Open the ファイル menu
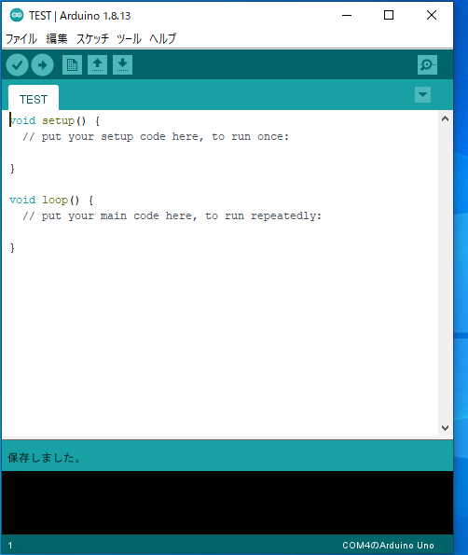 pyautogui.click(x=21, y=38)
